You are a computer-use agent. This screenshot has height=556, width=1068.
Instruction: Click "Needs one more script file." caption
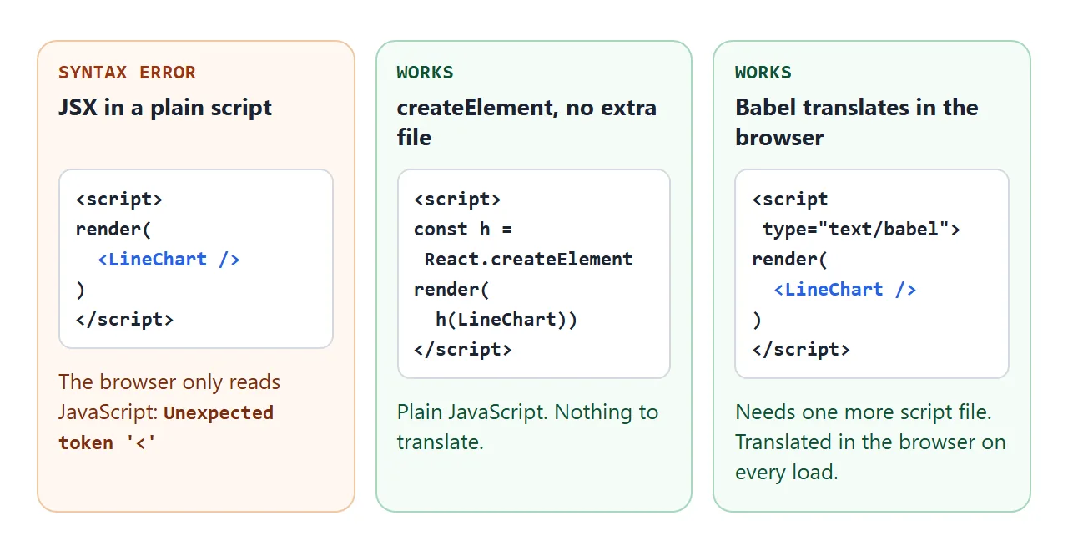(x=864, y=412)
